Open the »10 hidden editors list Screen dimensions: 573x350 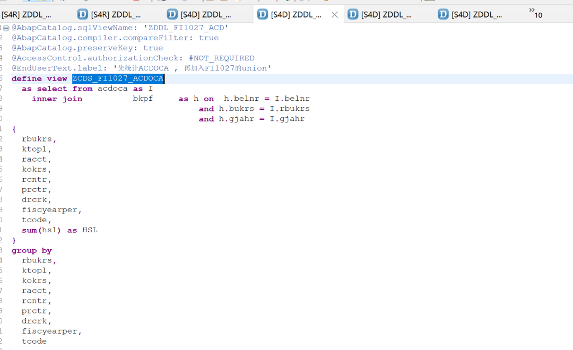click(x=536, y=13)
